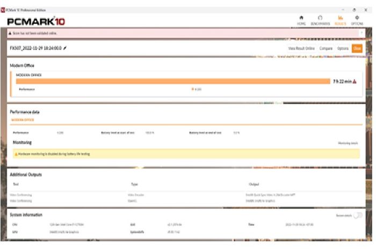Click the help icon on pink banner
Screen dimensions: 376x249
(x=361, y=33)
